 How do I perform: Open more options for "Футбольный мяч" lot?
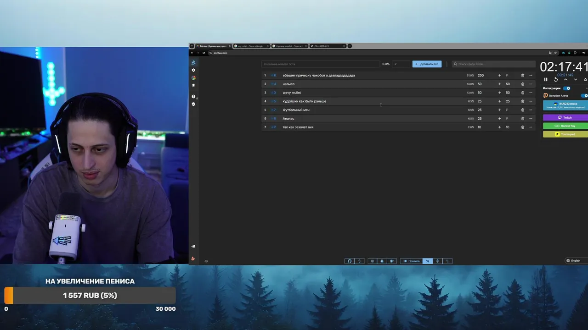531,110
